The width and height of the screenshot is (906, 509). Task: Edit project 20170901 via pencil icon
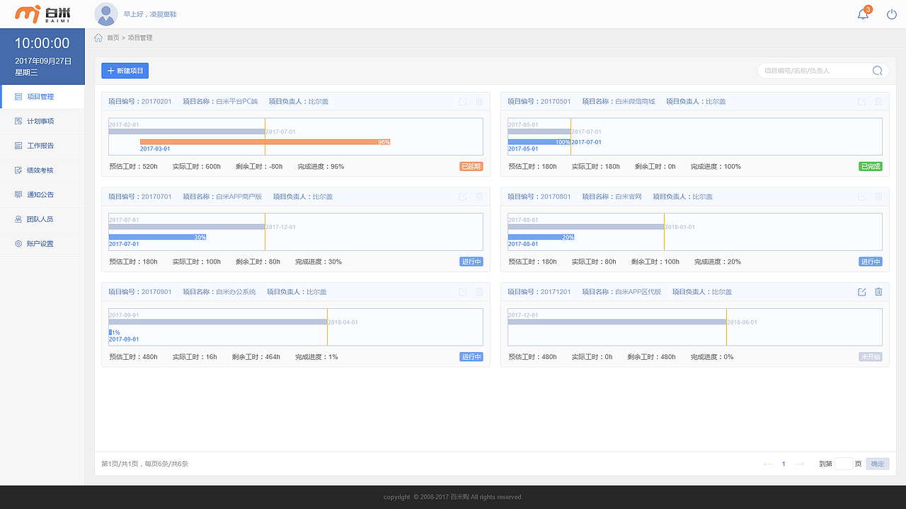click(463, 292)
